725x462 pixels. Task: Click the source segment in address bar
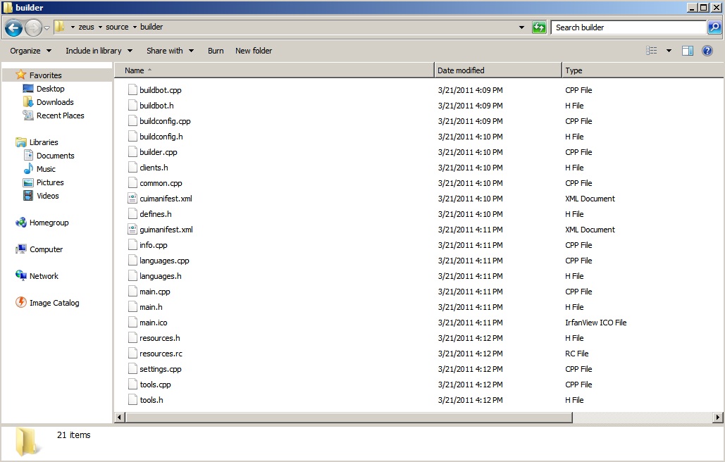(117, 27)
